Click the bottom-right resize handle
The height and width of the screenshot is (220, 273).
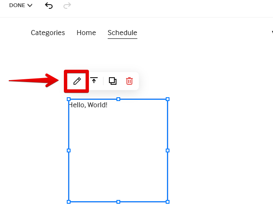point(167,202)
